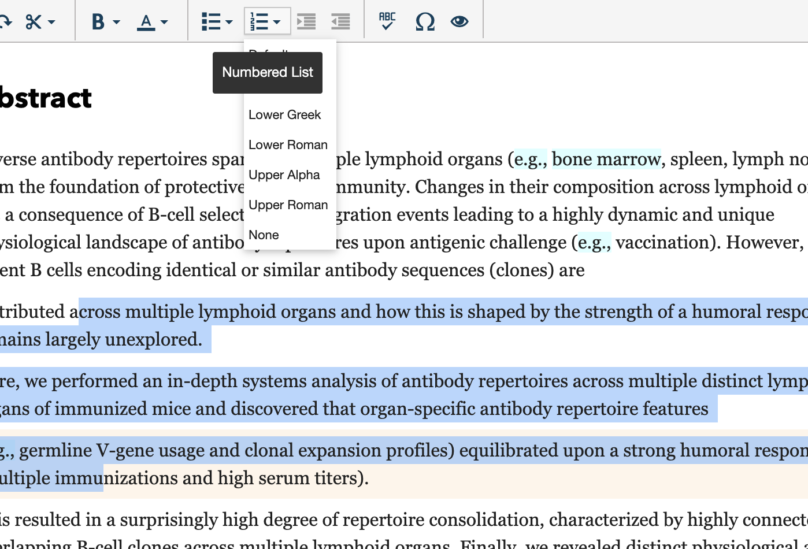This screenshot has width=808, height=549.
Task: Click the word "(clones)" in the paragraph
Action: 521,270
